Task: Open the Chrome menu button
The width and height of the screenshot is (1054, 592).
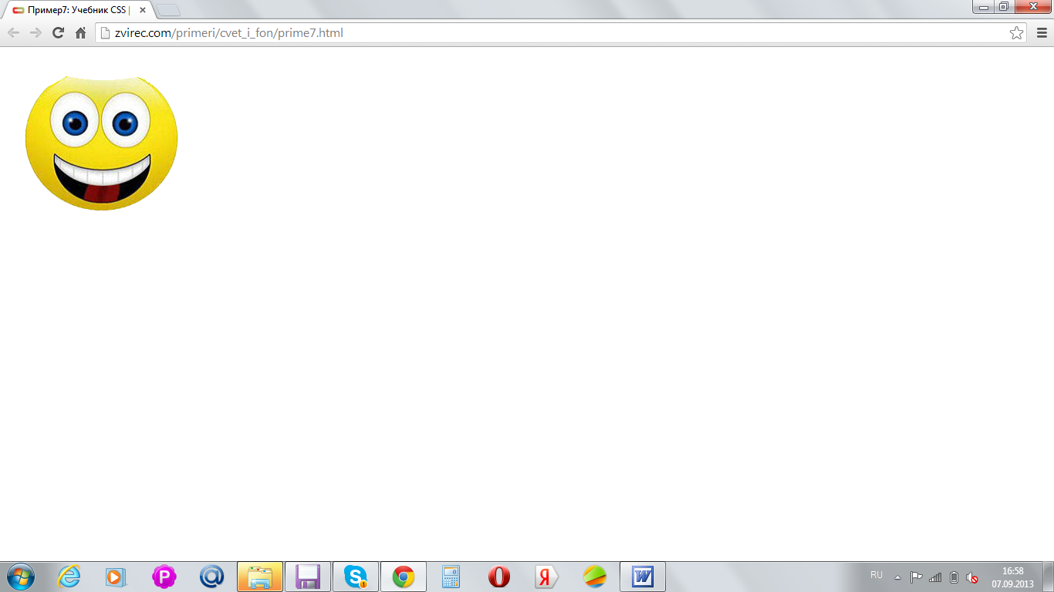Action: 1042,32
